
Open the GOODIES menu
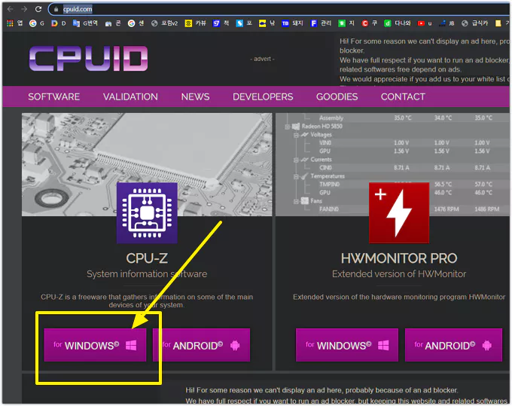click(337, 96)
